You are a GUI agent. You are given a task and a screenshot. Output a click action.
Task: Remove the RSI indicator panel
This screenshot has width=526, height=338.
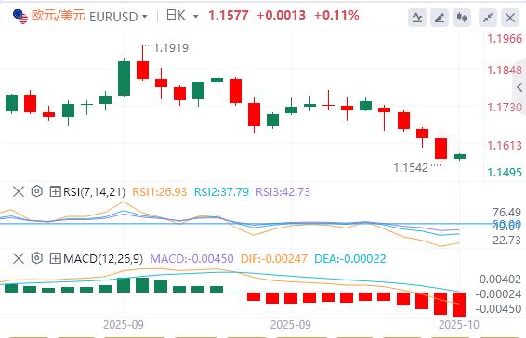pyautogui.click(x=19, y=192)
